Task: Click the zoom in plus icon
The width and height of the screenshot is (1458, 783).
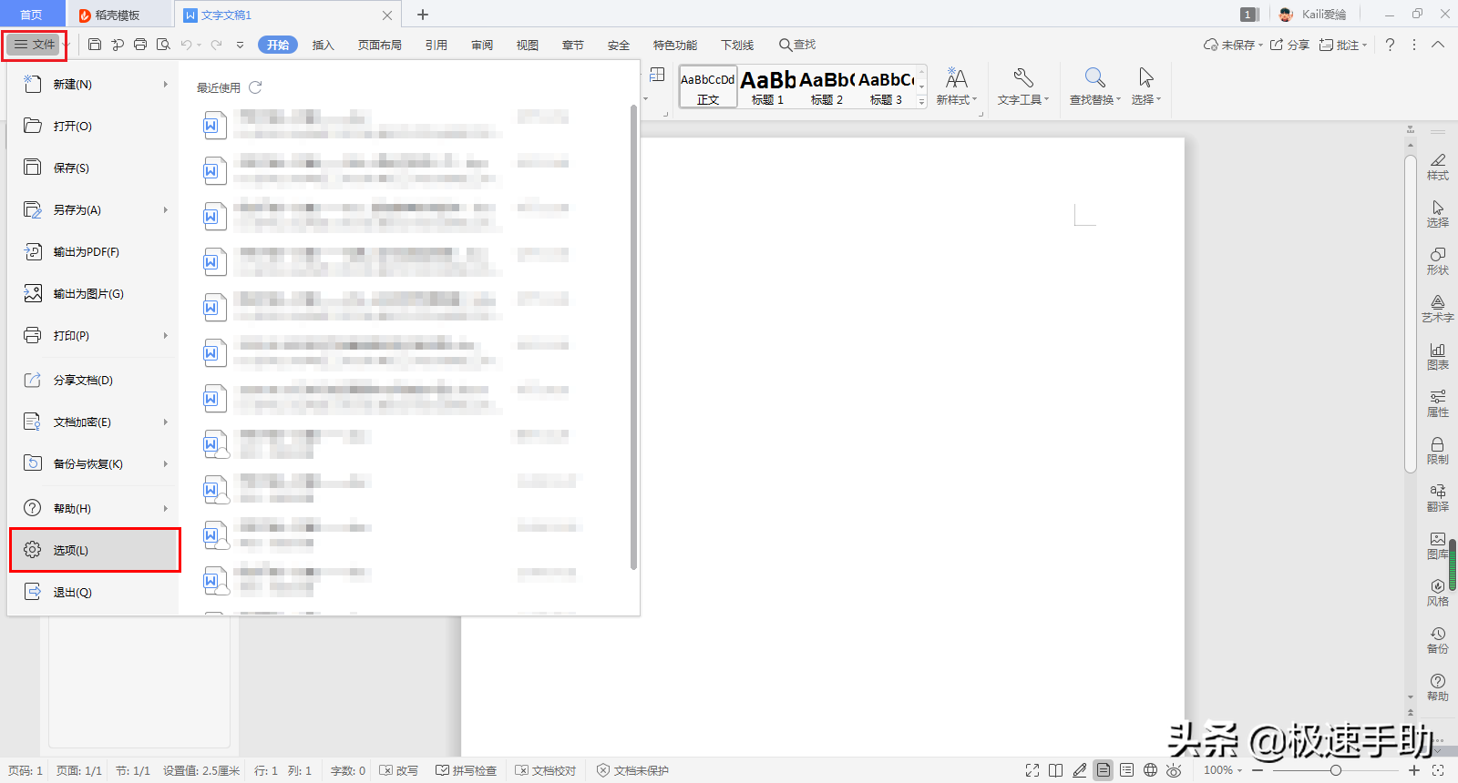Action: [1414, 770]
